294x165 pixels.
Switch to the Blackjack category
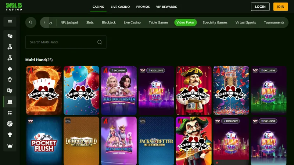108,22
